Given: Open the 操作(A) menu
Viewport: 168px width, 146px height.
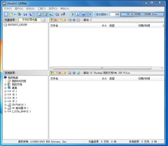Looking at the screenshot, I should point(19,9).
